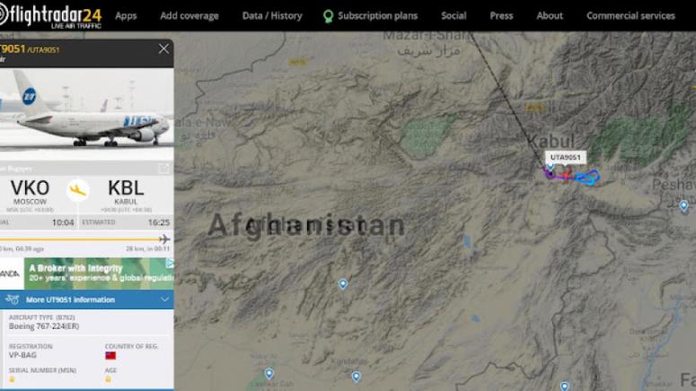Open Data / History menu
696x391 pixels.
click(x=272, y=16)
